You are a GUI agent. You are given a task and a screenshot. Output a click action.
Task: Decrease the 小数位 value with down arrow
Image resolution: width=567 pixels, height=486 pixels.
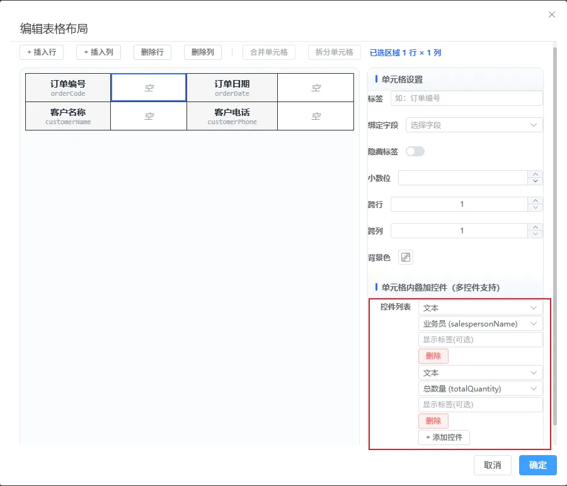click(x=535, y=182)
